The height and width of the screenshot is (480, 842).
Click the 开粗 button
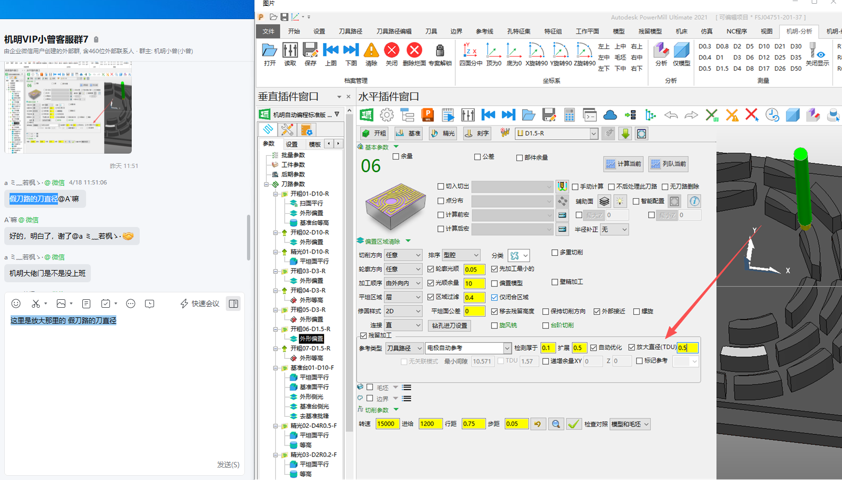click(x=374, y=133)
